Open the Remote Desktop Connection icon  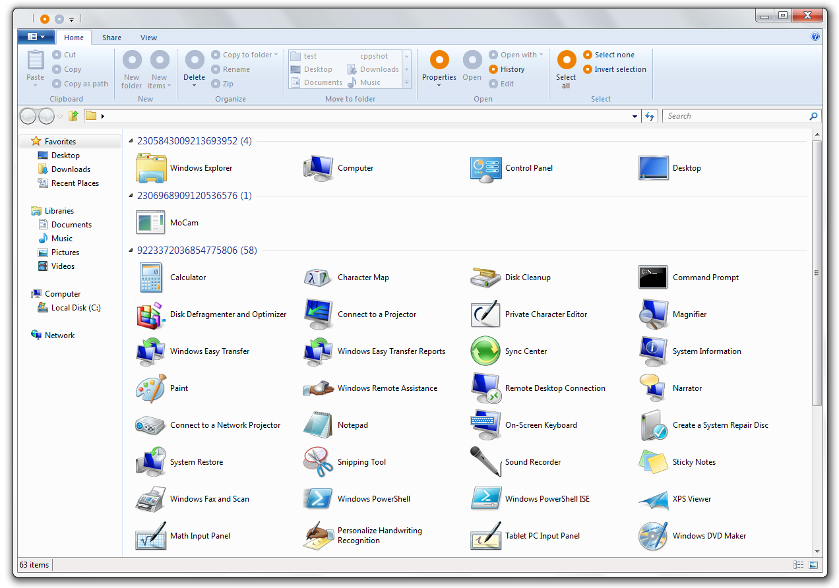(486, 388)
